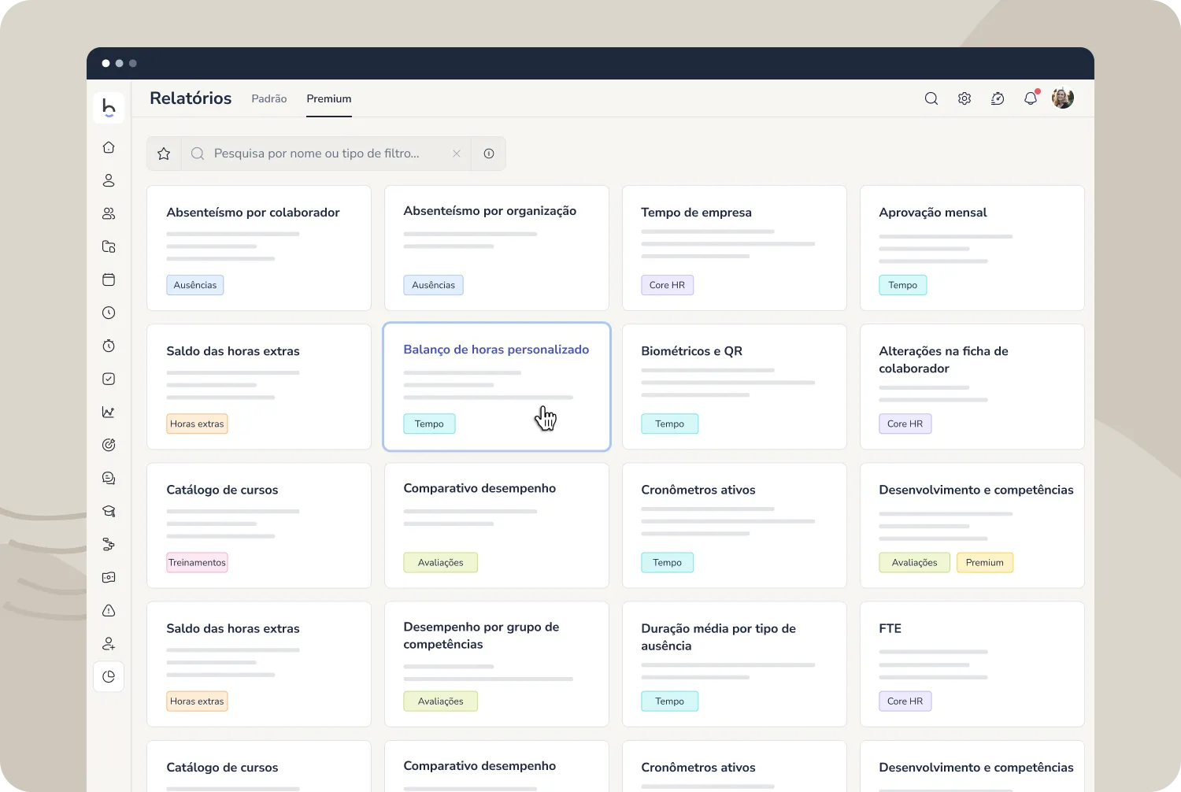Open the Absenteísmo por colaborador report

(x=259, y=248)
